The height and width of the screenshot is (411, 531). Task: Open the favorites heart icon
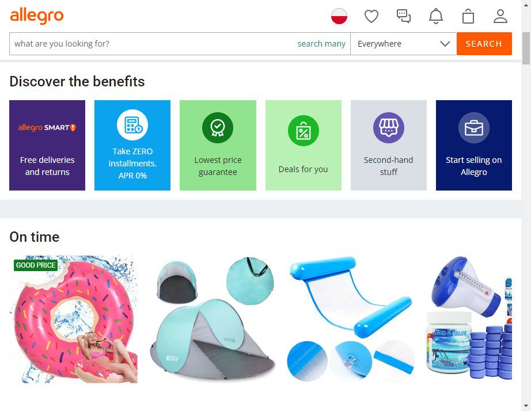pos(371,16)
